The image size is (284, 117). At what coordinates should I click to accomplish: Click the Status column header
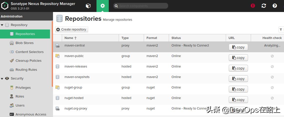point(197,38)
